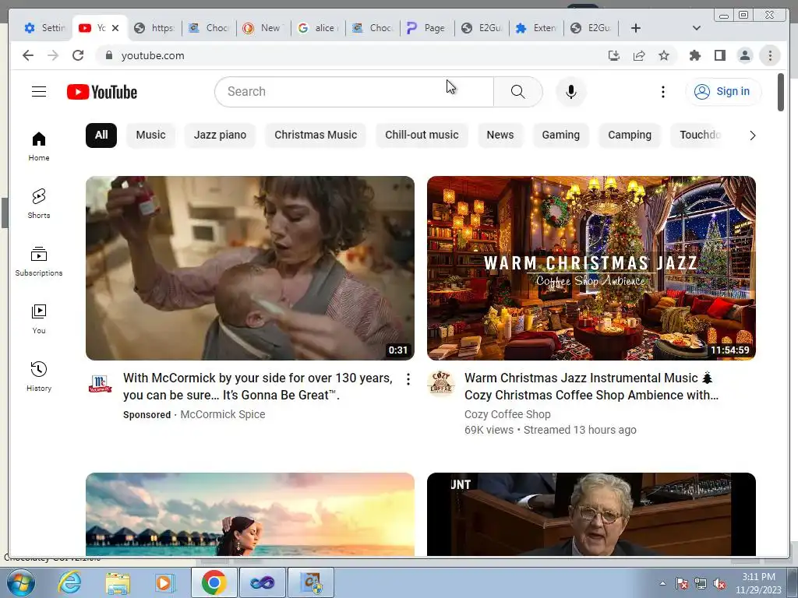
Task: Open the McCormick ad video title
Action: coord(258,386)
